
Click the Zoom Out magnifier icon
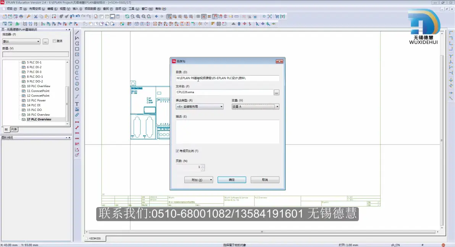(144, 16)
